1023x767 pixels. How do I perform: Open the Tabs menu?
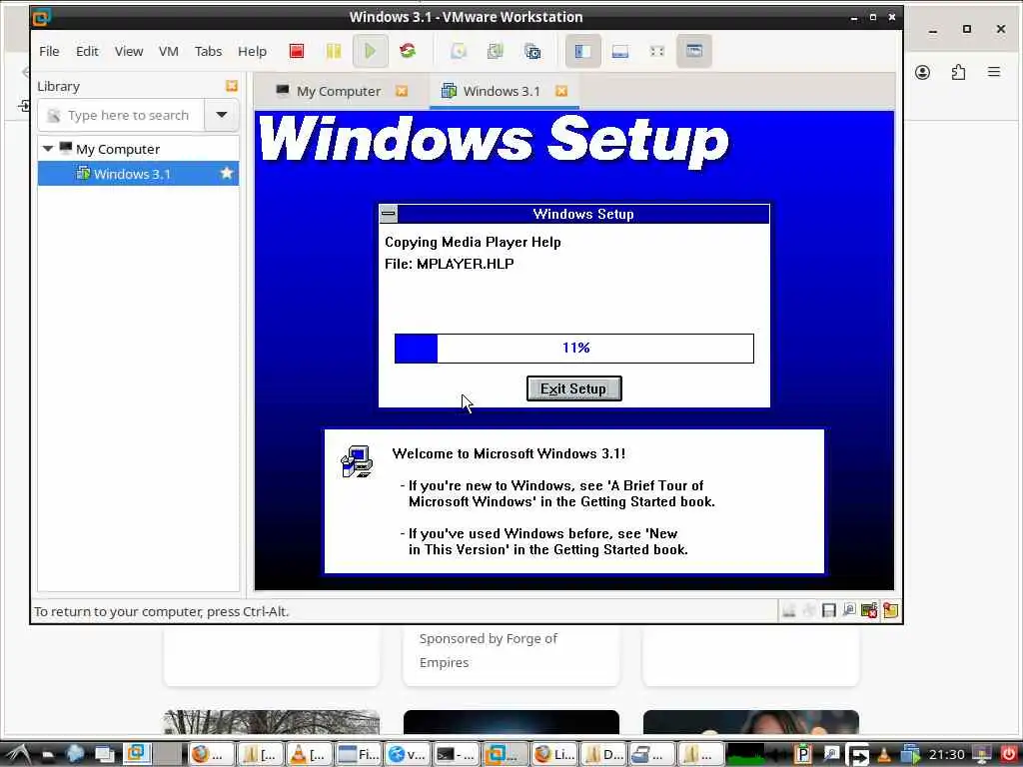coord(208,51)
